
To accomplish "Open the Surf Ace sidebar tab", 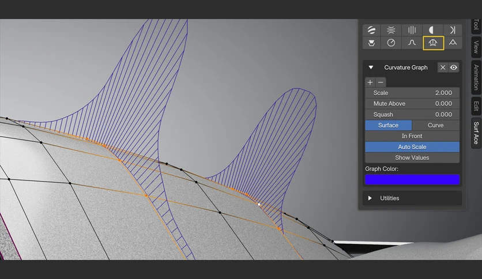I will (x=476, y=133).
